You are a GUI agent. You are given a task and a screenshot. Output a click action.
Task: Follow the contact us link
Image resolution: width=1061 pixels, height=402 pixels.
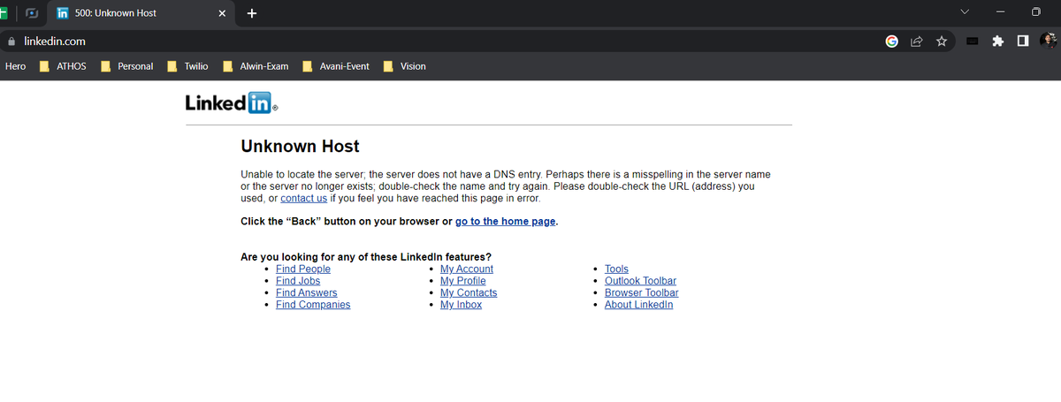(x=303, y=199)
